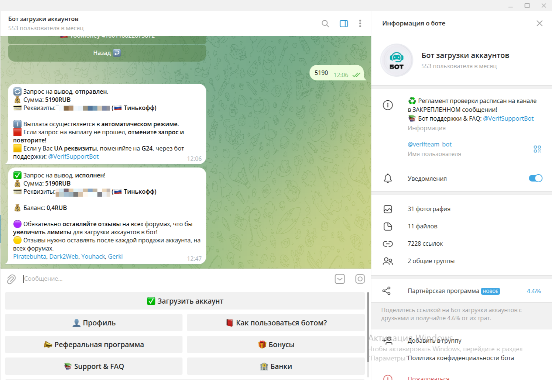
Task: Click the paperclip attach file icon
Action: pyautogui.click(x=11, y=279)
